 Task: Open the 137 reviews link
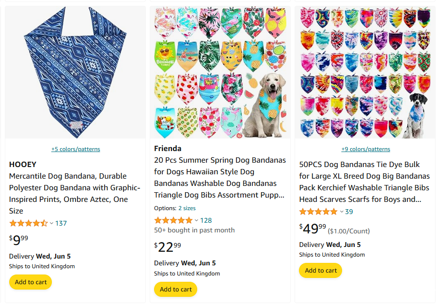pyautogui.click(x=61, y=223)
